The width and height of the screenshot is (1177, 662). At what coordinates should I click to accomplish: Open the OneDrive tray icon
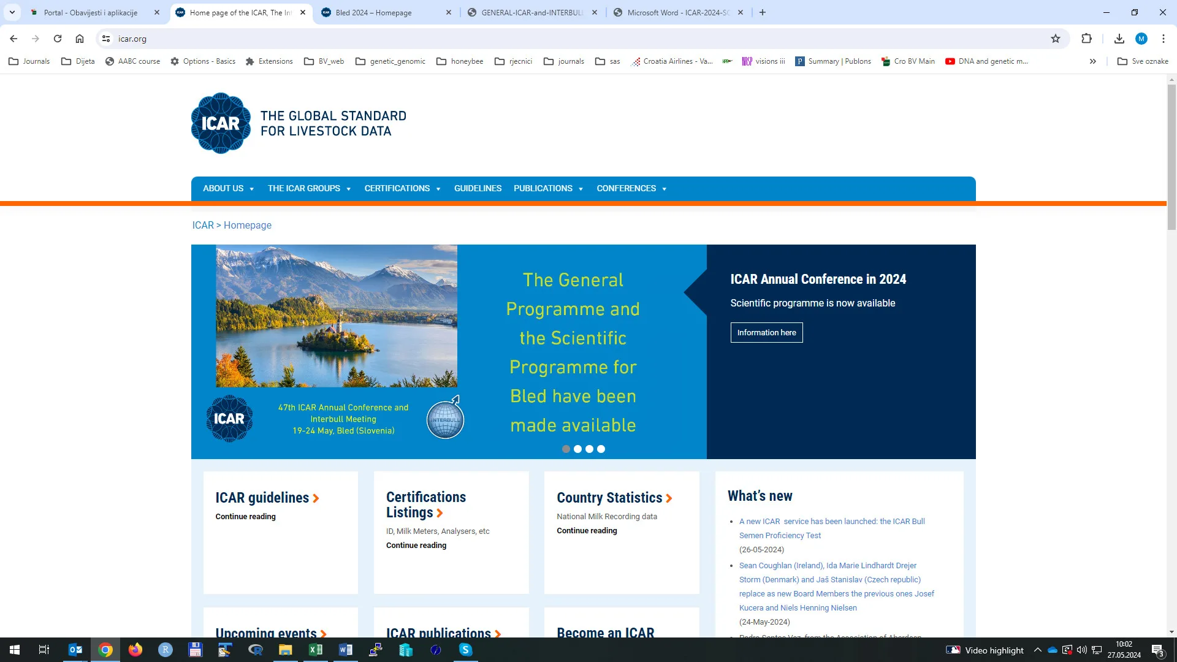(x=1053, y=650)
